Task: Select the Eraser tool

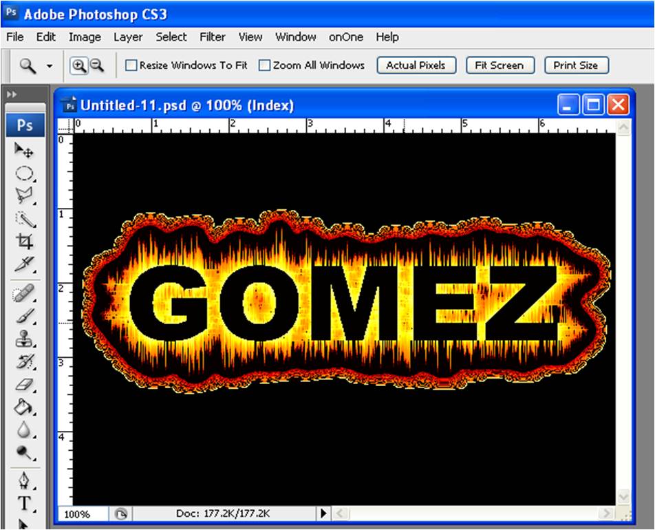Action: [x=24, y=384]
